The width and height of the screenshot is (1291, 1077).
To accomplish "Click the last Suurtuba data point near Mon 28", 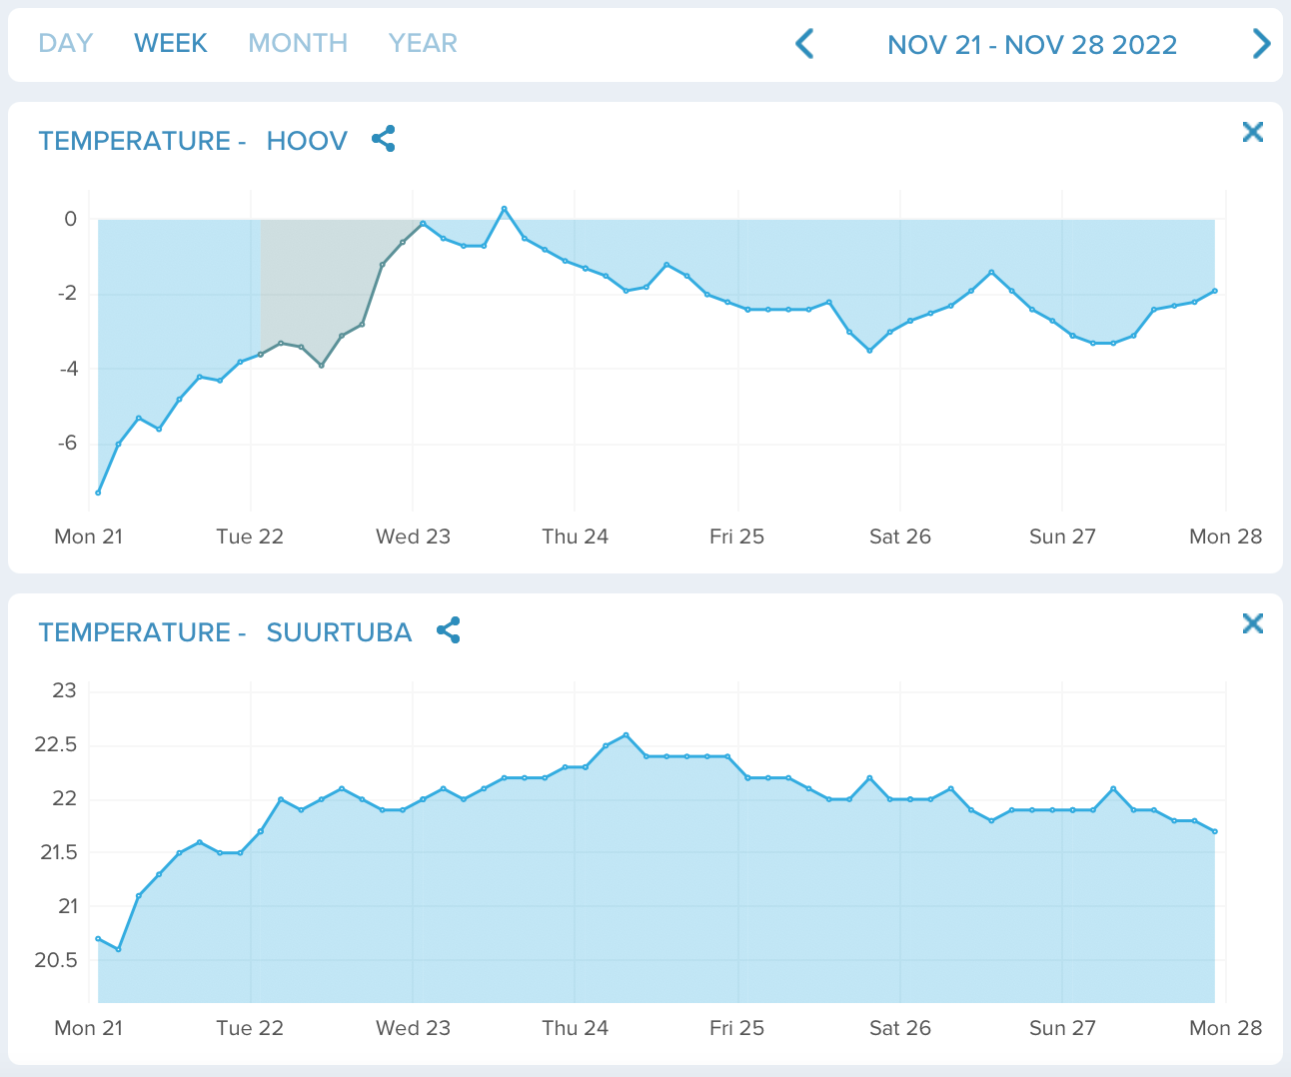I will [1215, 831].
